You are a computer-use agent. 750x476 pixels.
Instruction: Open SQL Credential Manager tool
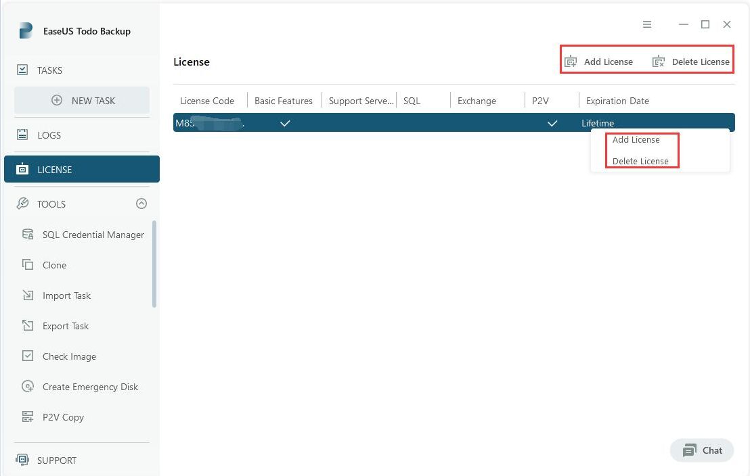point(93,235)
